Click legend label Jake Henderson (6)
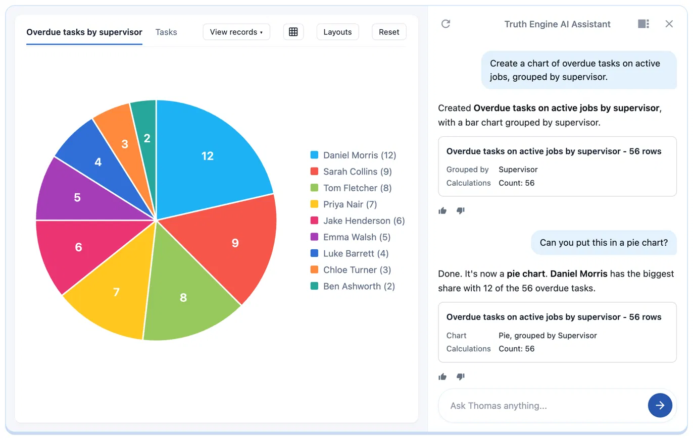The height and width of the screenshot is (440, 693). click(x=364, y=221)
